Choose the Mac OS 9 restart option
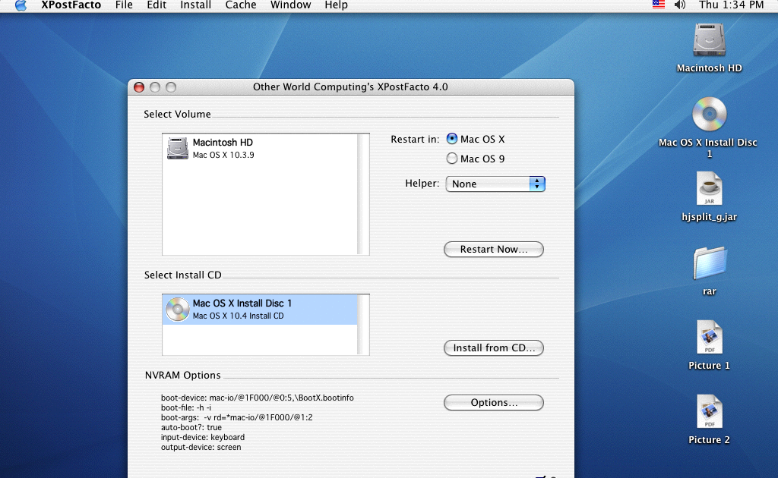Viewport: 778px width, 478px height. pyautogui.click(x=451, y=159)
